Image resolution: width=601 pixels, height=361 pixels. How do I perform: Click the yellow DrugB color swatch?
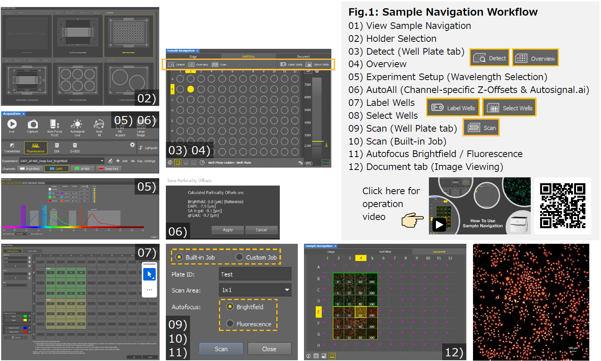click(x=25, y=320)
